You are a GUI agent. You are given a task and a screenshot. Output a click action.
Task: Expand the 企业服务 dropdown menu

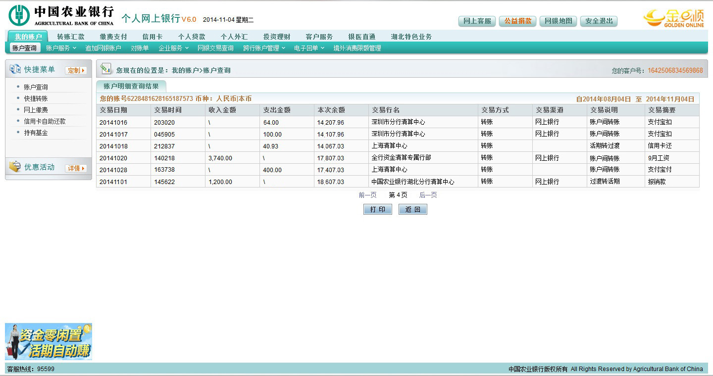[x=173, y=48]
